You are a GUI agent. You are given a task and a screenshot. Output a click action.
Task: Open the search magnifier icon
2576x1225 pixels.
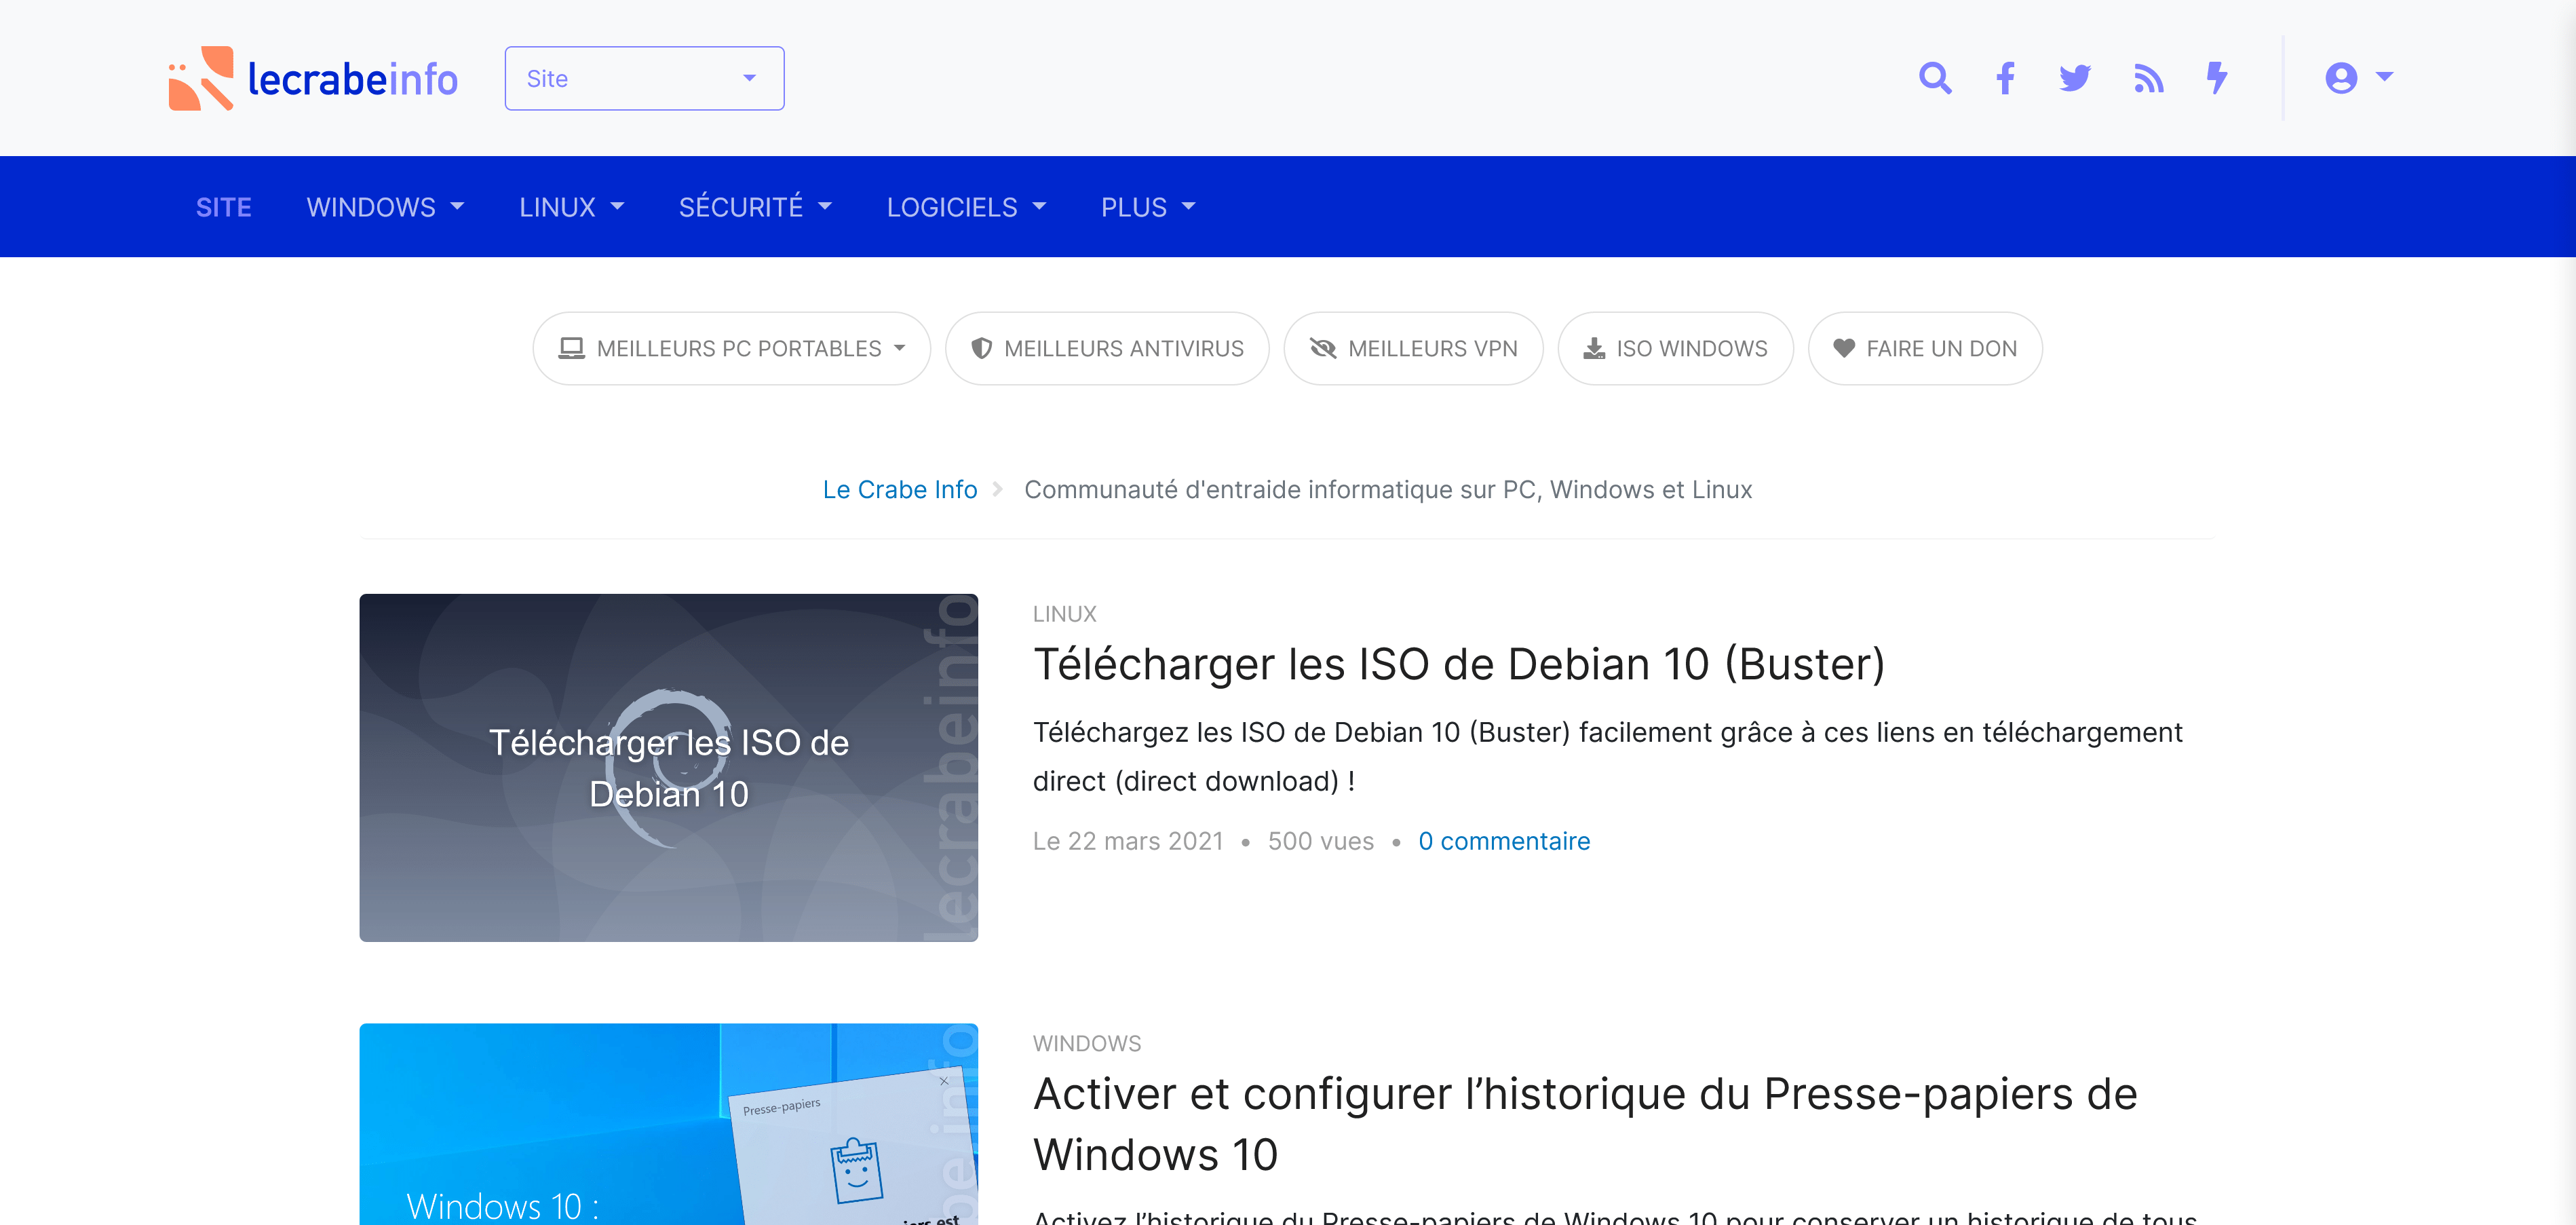(x=1935, y=78)
